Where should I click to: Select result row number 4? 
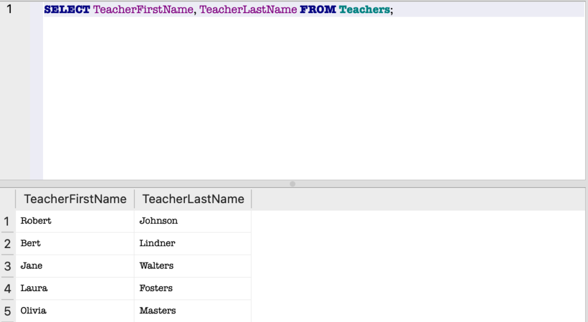pyautogui.click(x=7, y=288)
